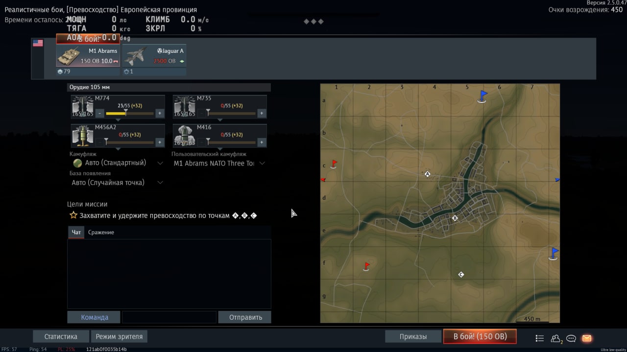Click the red arrow marker on map's left edge
This screenshot has width=627, height=352.
pos(323,180)
